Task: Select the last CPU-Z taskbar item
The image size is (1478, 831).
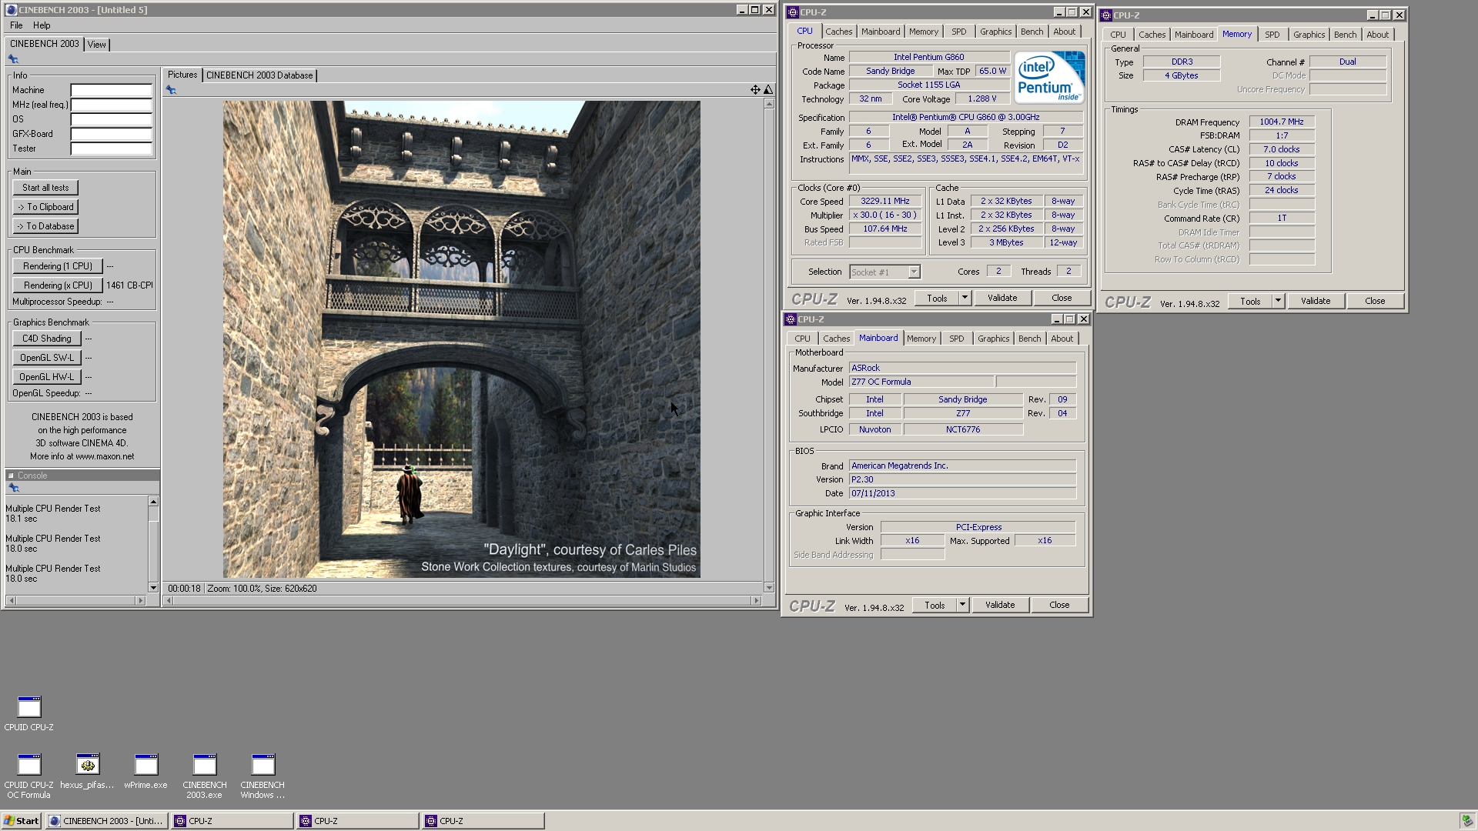Action: pyautogui.click(x=484, y=821)
